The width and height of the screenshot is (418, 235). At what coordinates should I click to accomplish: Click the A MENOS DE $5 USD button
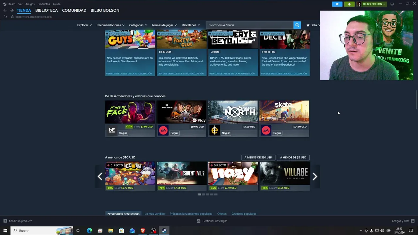click(x=293, y=157)
